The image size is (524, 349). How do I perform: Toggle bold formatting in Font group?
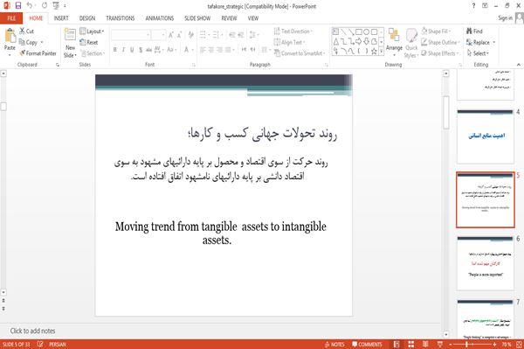tap(115, 50)
